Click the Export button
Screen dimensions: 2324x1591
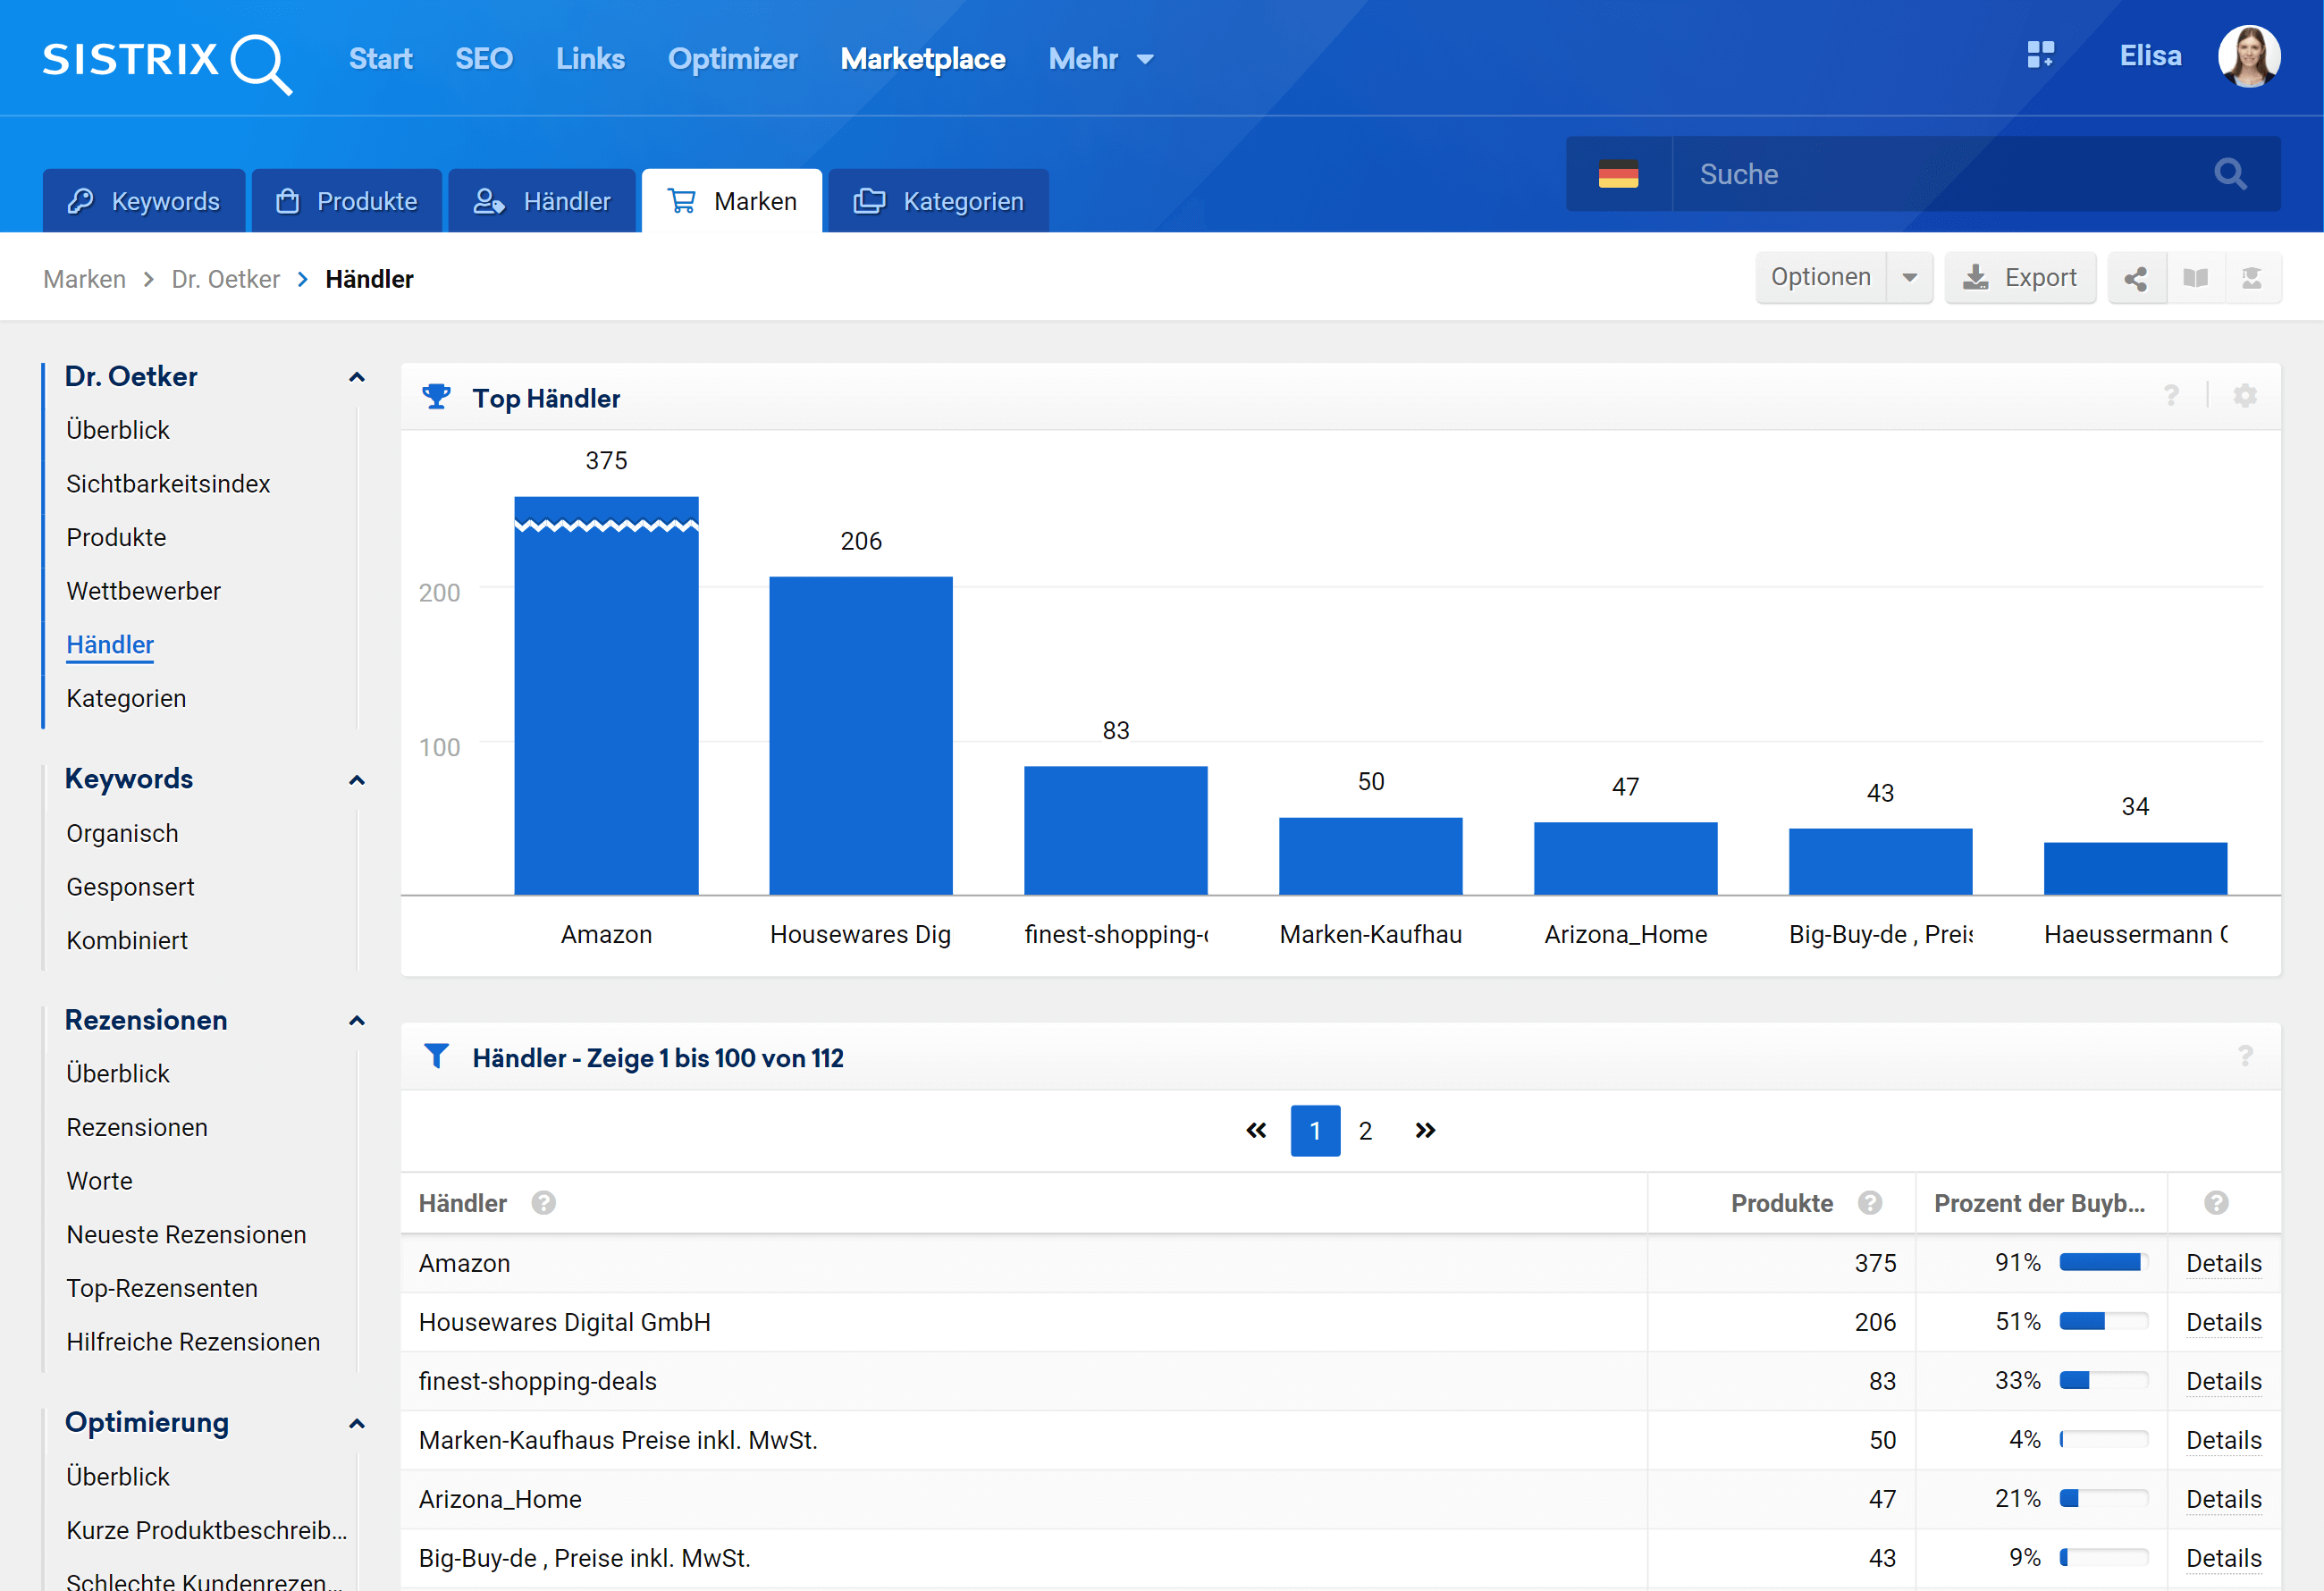[x=2020, y=278]
